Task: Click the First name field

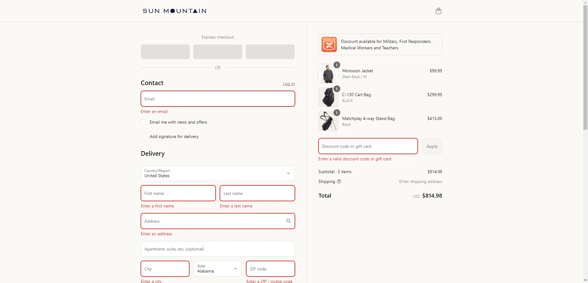Action: 178,193
